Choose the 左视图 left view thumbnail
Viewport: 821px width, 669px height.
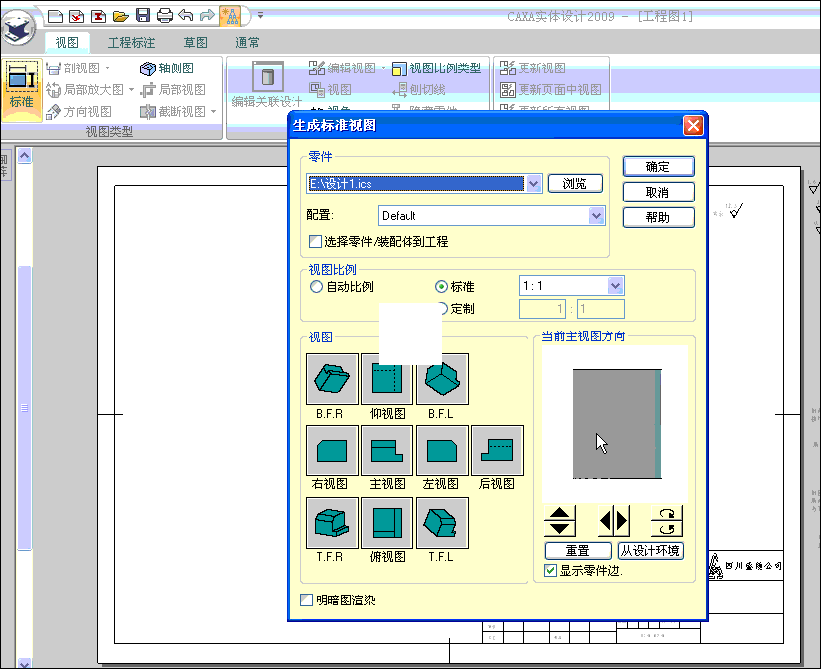(442, 451)
